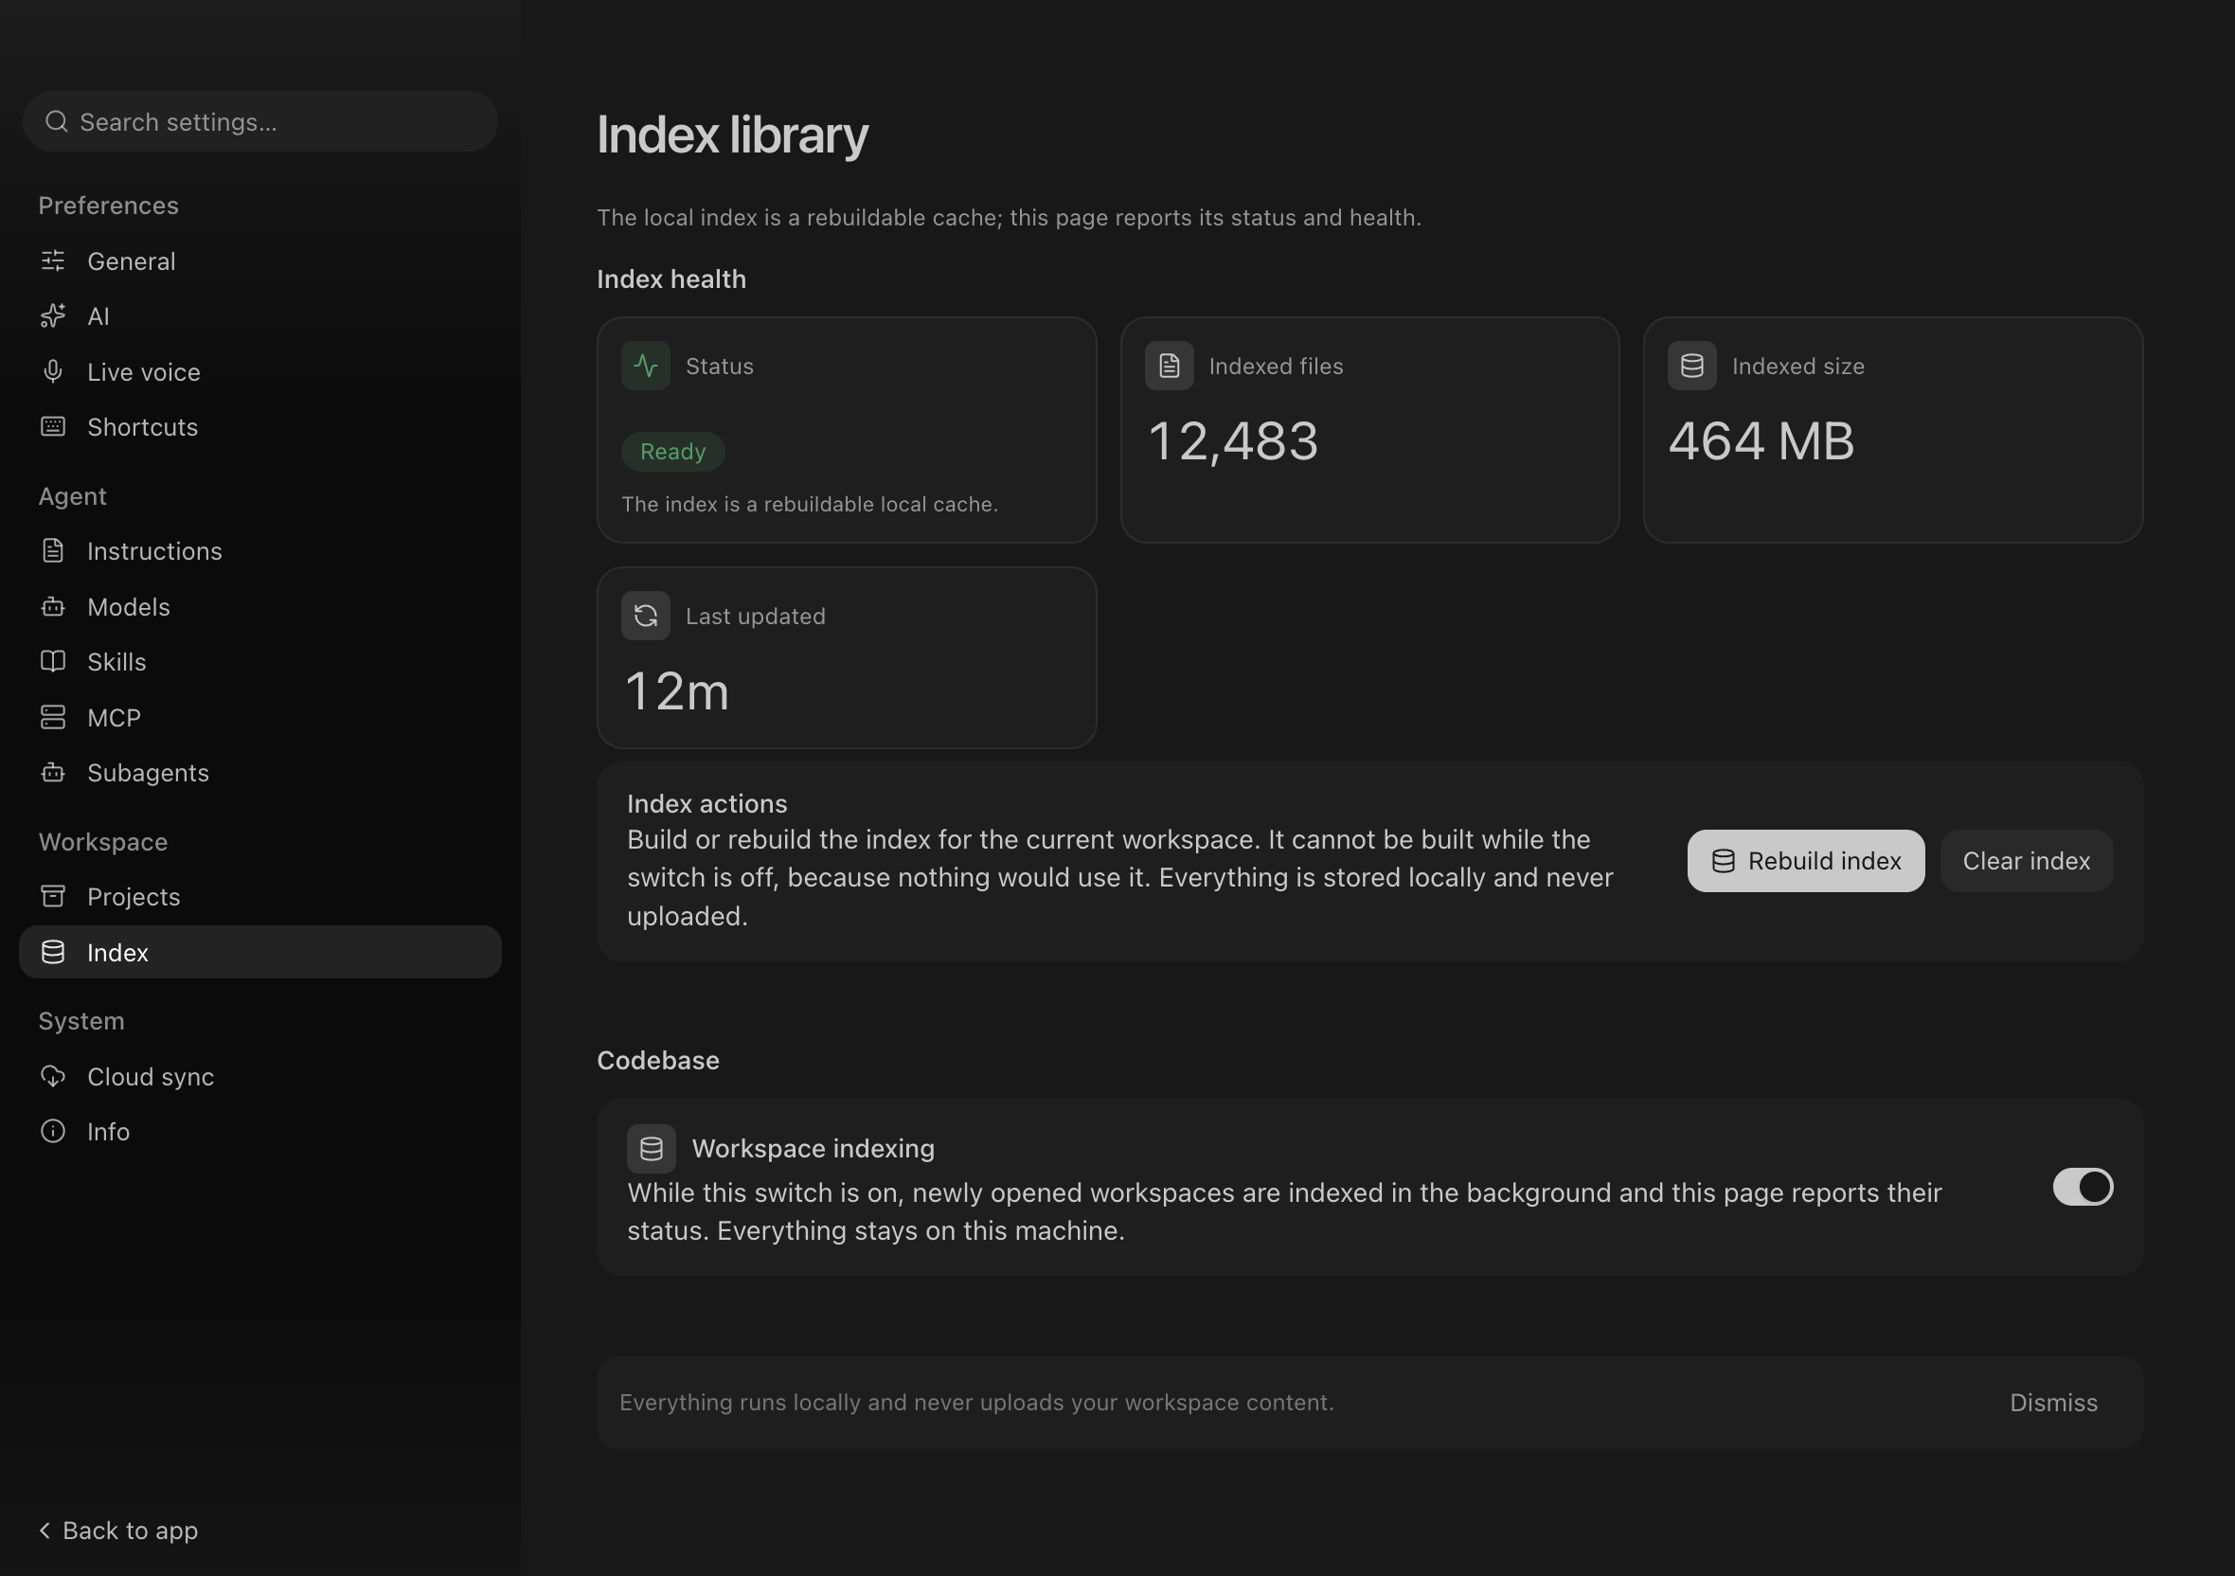This screenshot has height=1576, width=2235.
Task: Click the Skills book icon
Action: [53, 662]
